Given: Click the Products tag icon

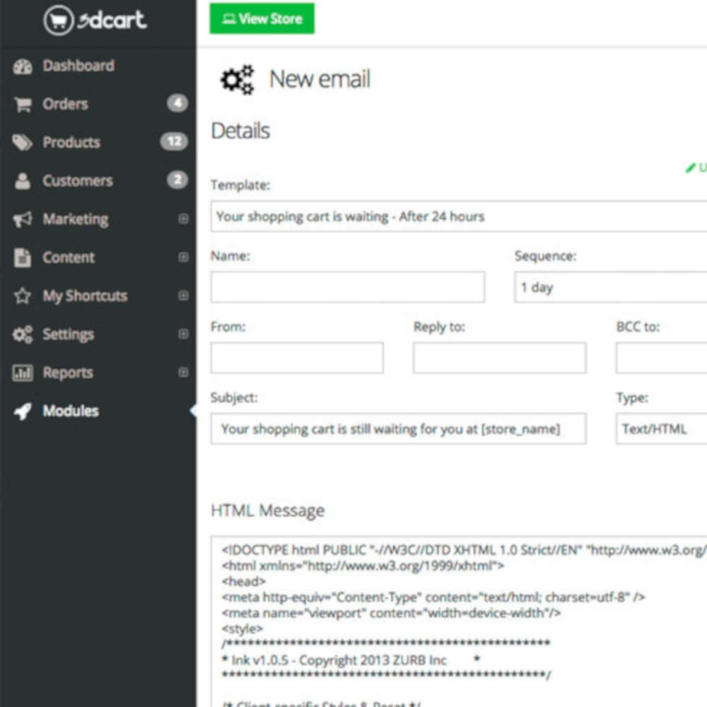Looking at the screenshot, I should point(23,143).
